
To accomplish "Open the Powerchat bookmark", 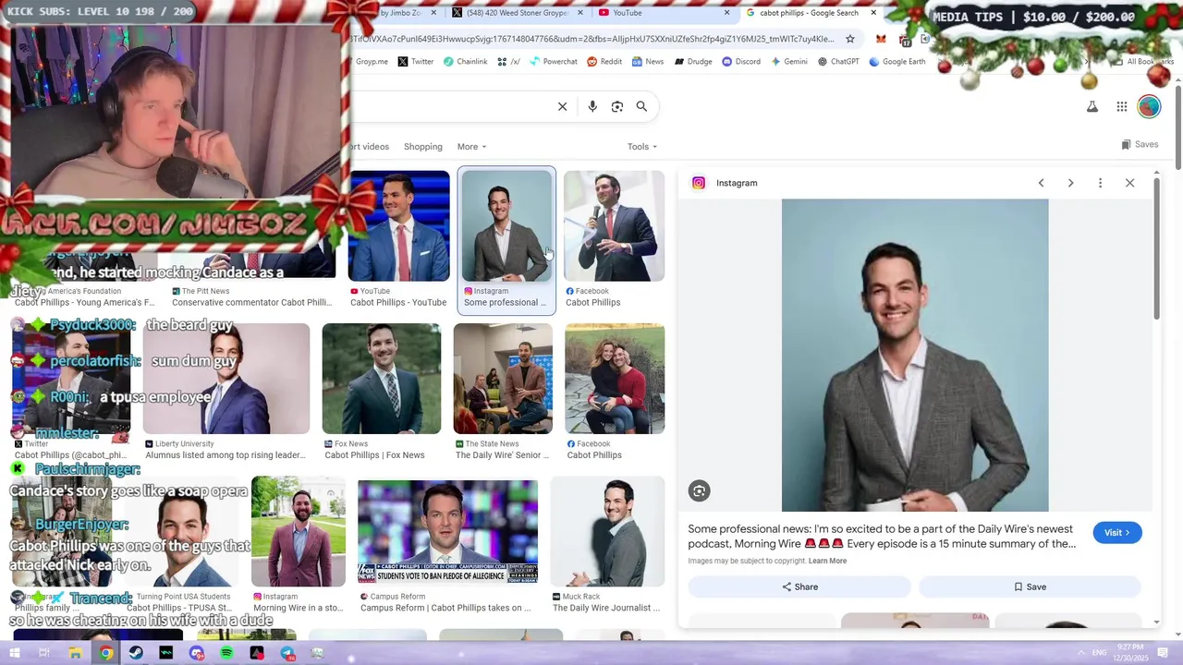I will pos(553,62).
